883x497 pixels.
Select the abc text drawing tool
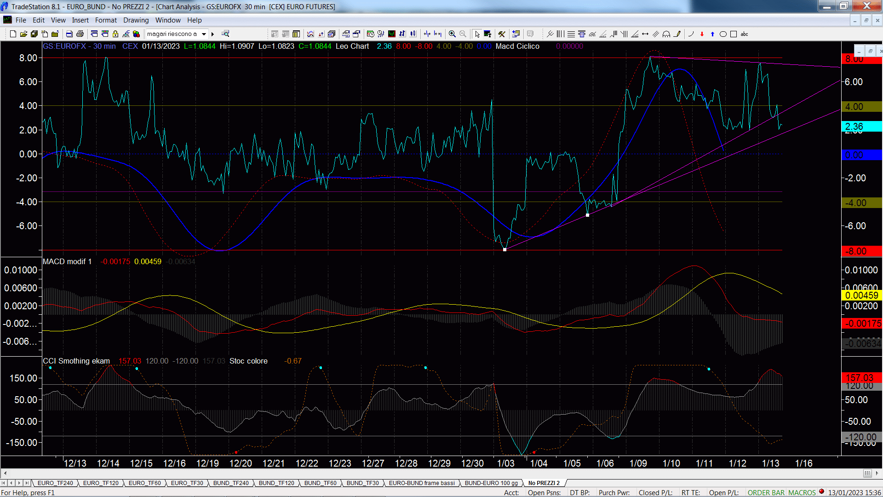pos(745,34)
